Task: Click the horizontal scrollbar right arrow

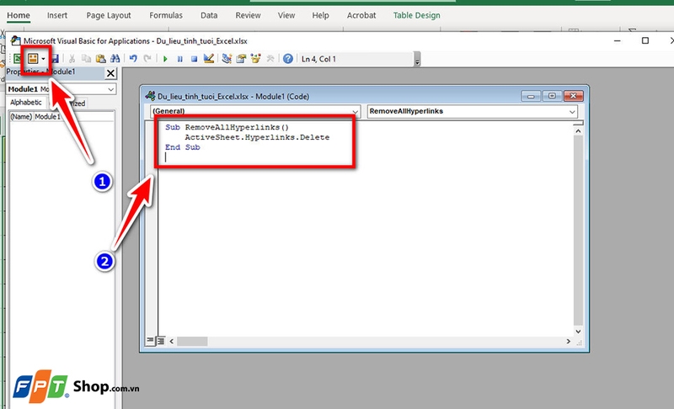Action: coord(568,341)
